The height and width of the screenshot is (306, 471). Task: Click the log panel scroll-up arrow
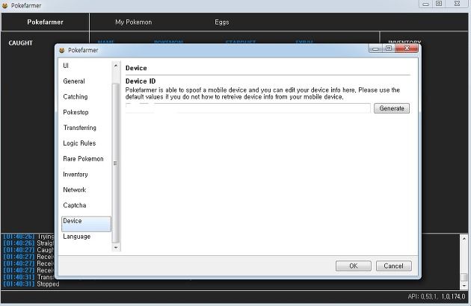coord(464,239)
